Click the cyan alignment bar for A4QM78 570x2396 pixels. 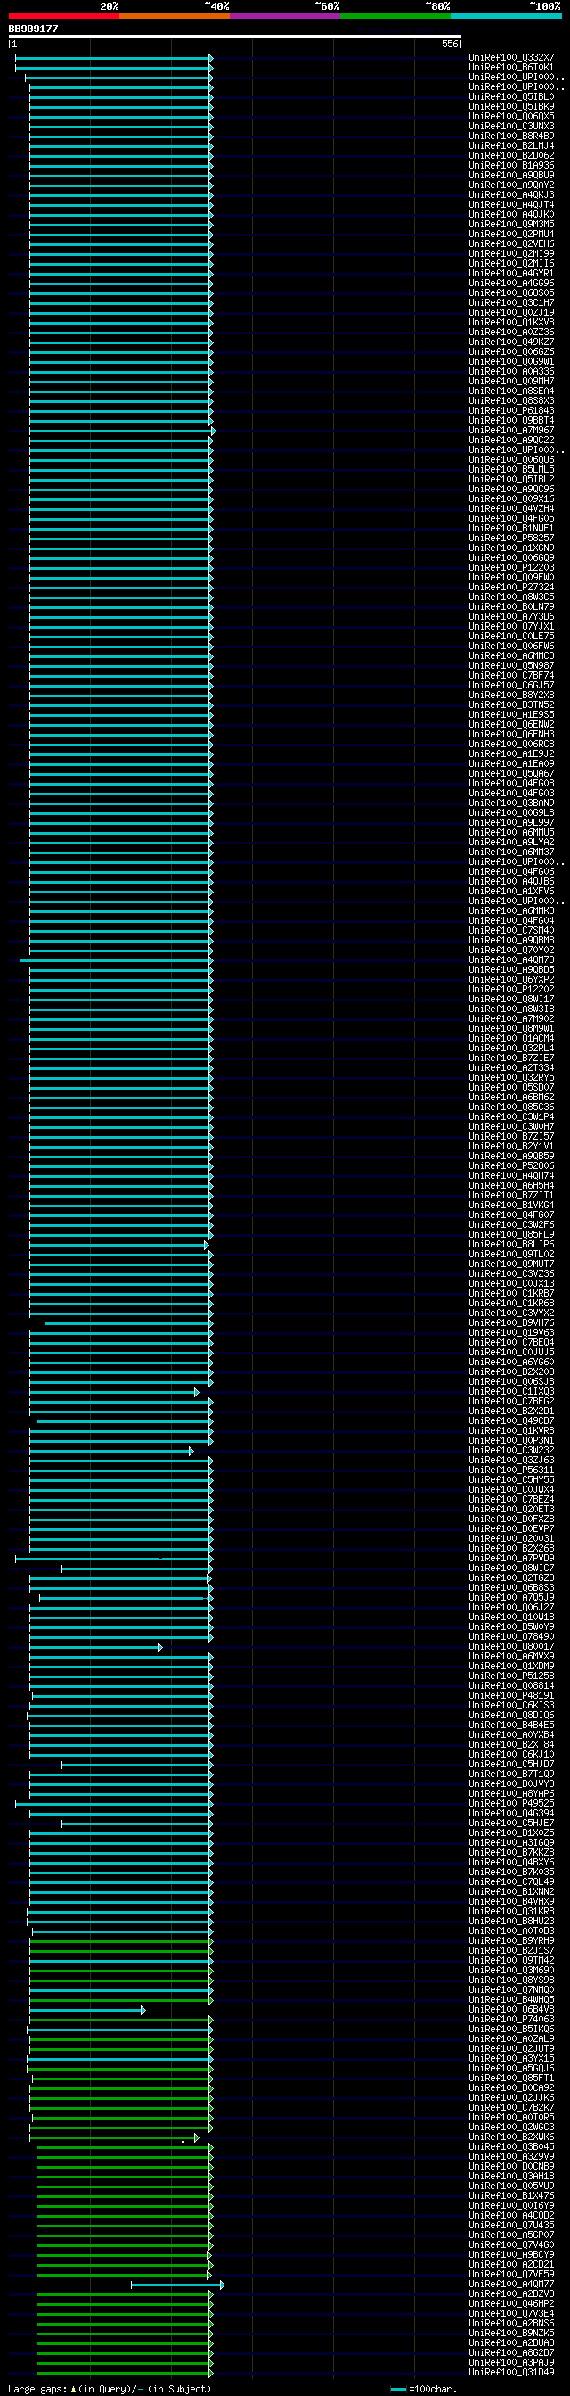116,959
